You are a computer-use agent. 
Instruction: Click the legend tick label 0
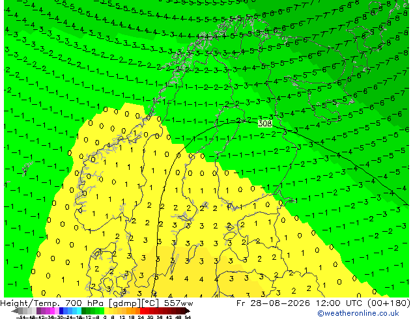point(105,318)
